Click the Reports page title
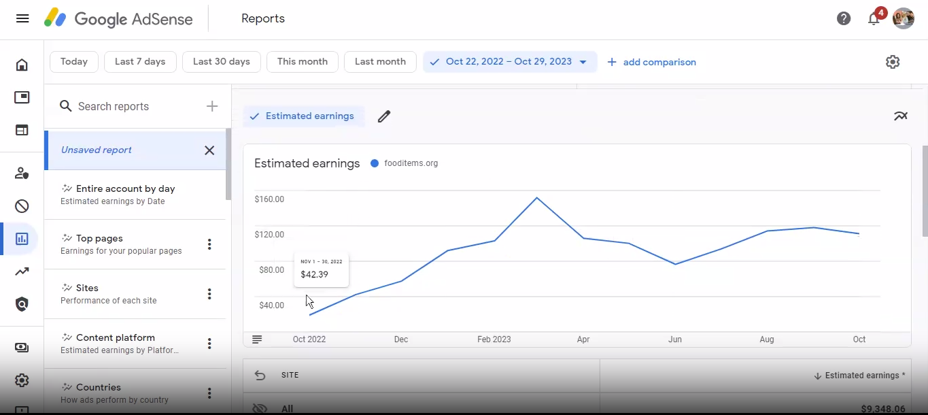 click(x=263, y=18)
